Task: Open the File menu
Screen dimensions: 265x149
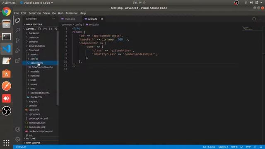Action: (17, 13)
